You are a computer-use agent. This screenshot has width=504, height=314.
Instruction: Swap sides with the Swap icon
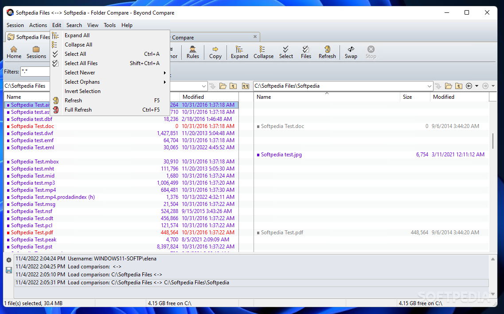pos(351,52)
